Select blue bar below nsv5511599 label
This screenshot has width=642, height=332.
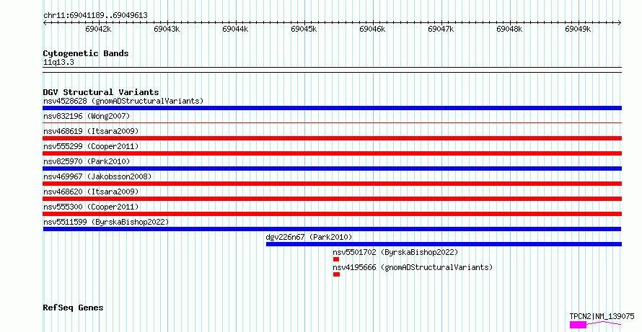[332, 229]
